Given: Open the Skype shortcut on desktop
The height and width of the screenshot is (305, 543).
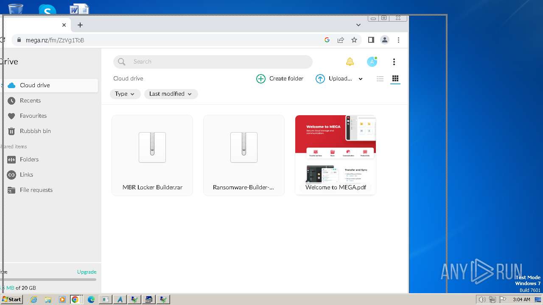Looking at the screenshot, I should click(x=47, y=8).
